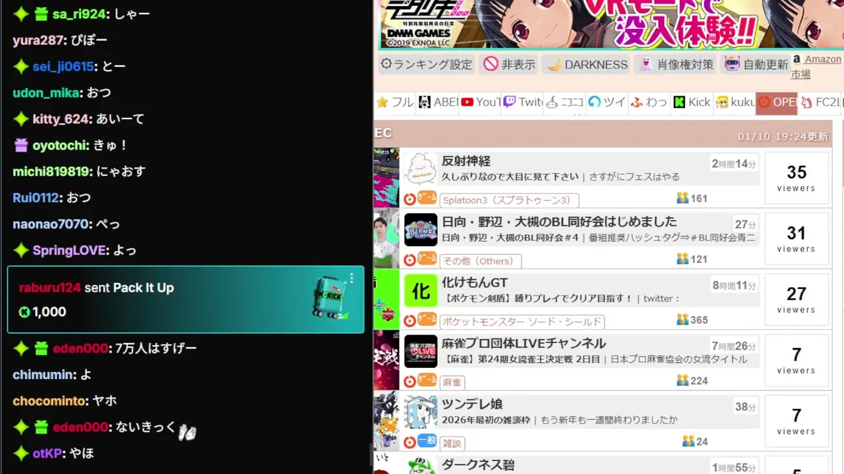Switch to the YouTube tab
844x474 pixels.
481,102
